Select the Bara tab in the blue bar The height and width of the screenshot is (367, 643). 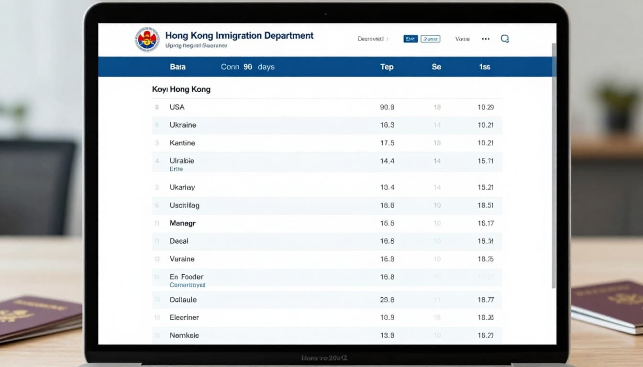click(177, 67)
